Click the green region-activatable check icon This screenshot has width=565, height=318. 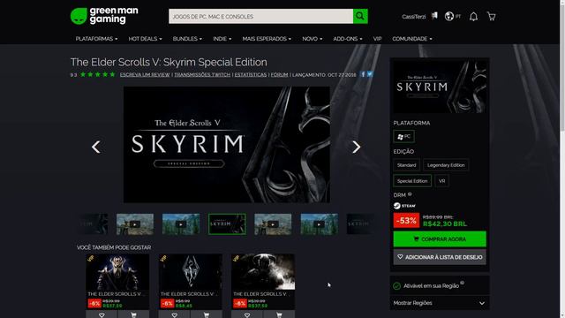click(x=396, y=286)
